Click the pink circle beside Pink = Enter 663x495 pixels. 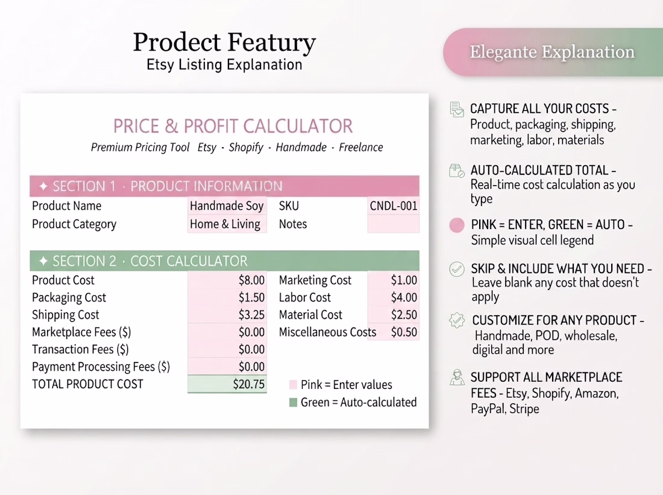[x=457, y=225]
